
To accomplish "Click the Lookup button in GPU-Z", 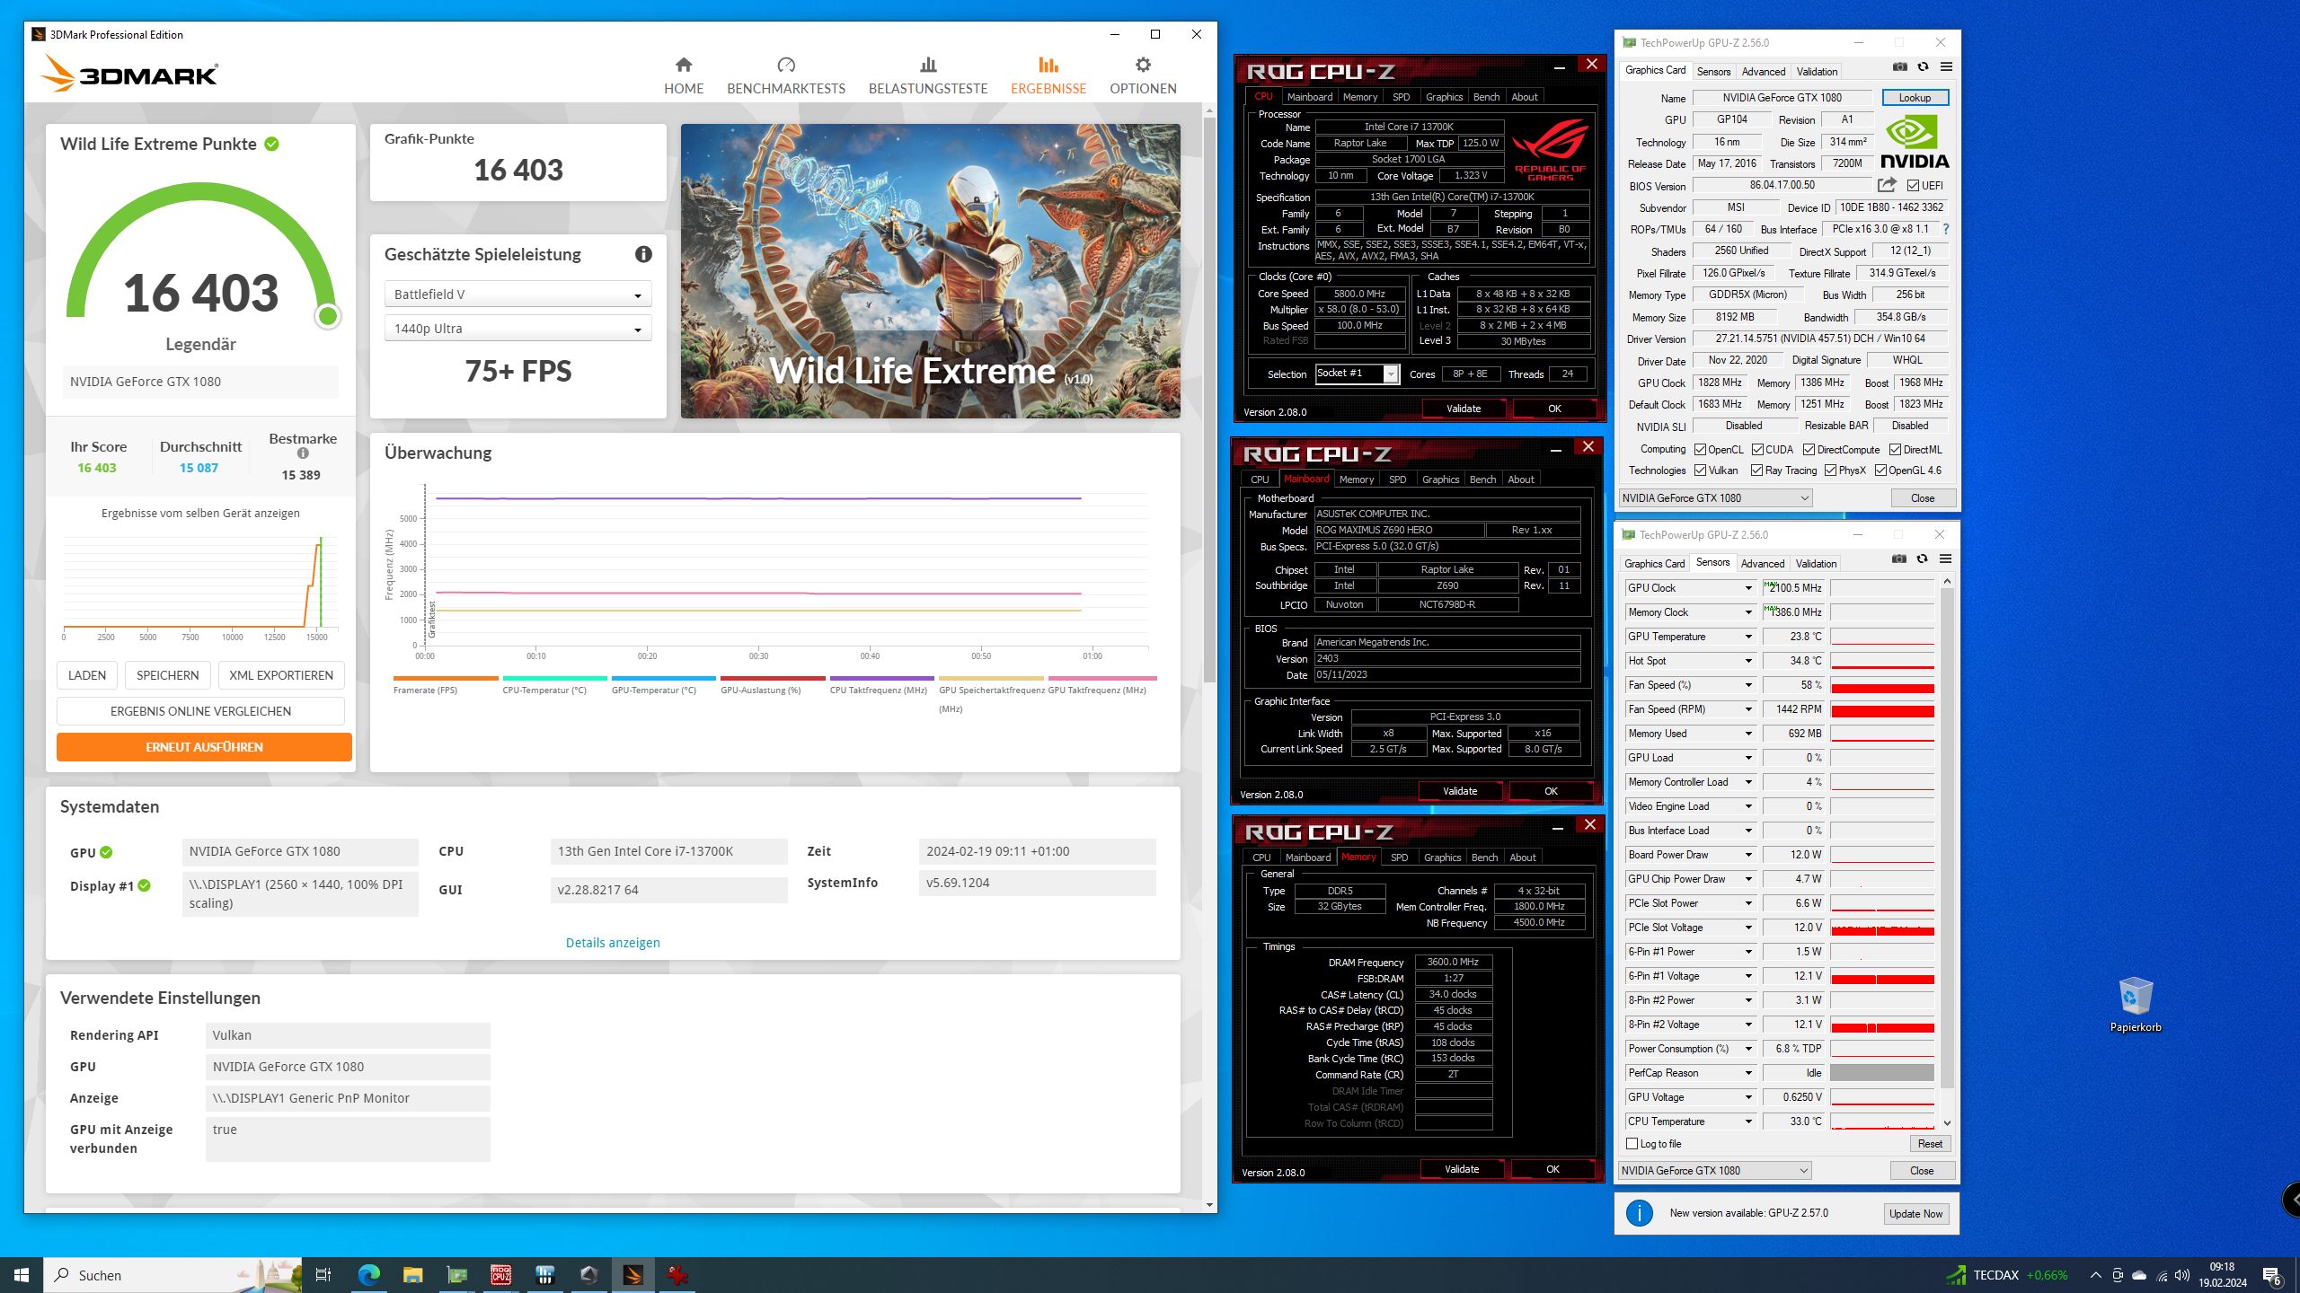I will tap(1915, 98).
